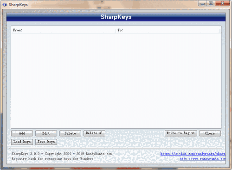Remove all mappings with Delete All
Screen dimensions: 232x170
(x=94, y=133)
